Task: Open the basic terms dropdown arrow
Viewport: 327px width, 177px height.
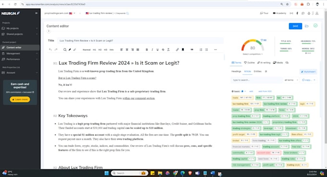Action: pos(245,91)
